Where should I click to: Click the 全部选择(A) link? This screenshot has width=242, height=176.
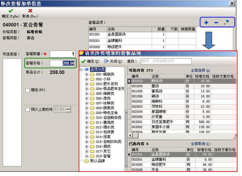point(200,70)
